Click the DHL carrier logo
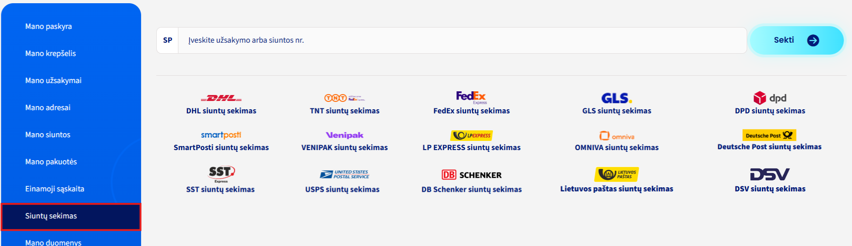The height and width of the screenshot is (246, 852). tap(221, 98)
